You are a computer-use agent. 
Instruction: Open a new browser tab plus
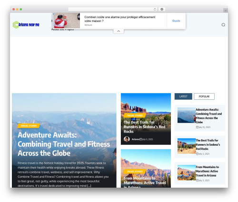(226, 11)
